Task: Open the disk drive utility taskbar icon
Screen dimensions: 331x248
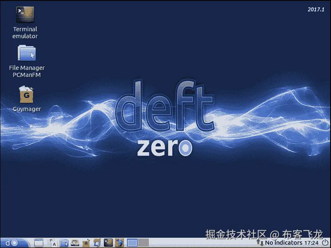Action: [75, 243]
